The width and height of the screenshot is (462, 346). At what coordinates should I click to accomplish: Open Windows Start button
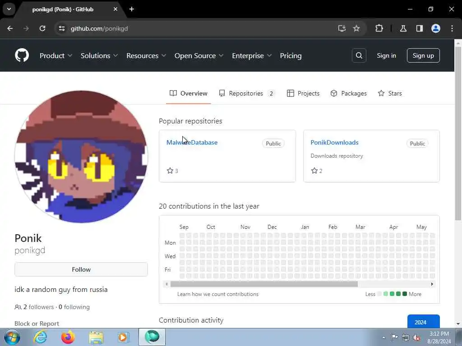pos(12,337)
